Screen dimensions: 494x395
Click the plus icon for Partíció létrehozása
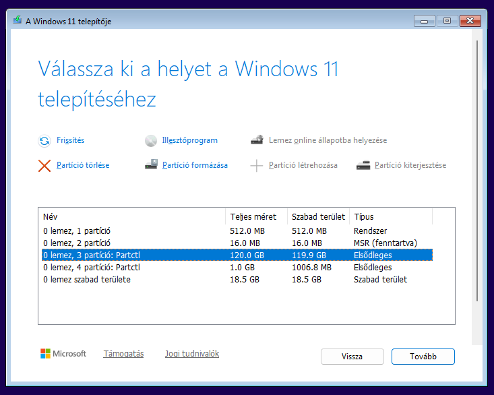click(x=257, y=166)
